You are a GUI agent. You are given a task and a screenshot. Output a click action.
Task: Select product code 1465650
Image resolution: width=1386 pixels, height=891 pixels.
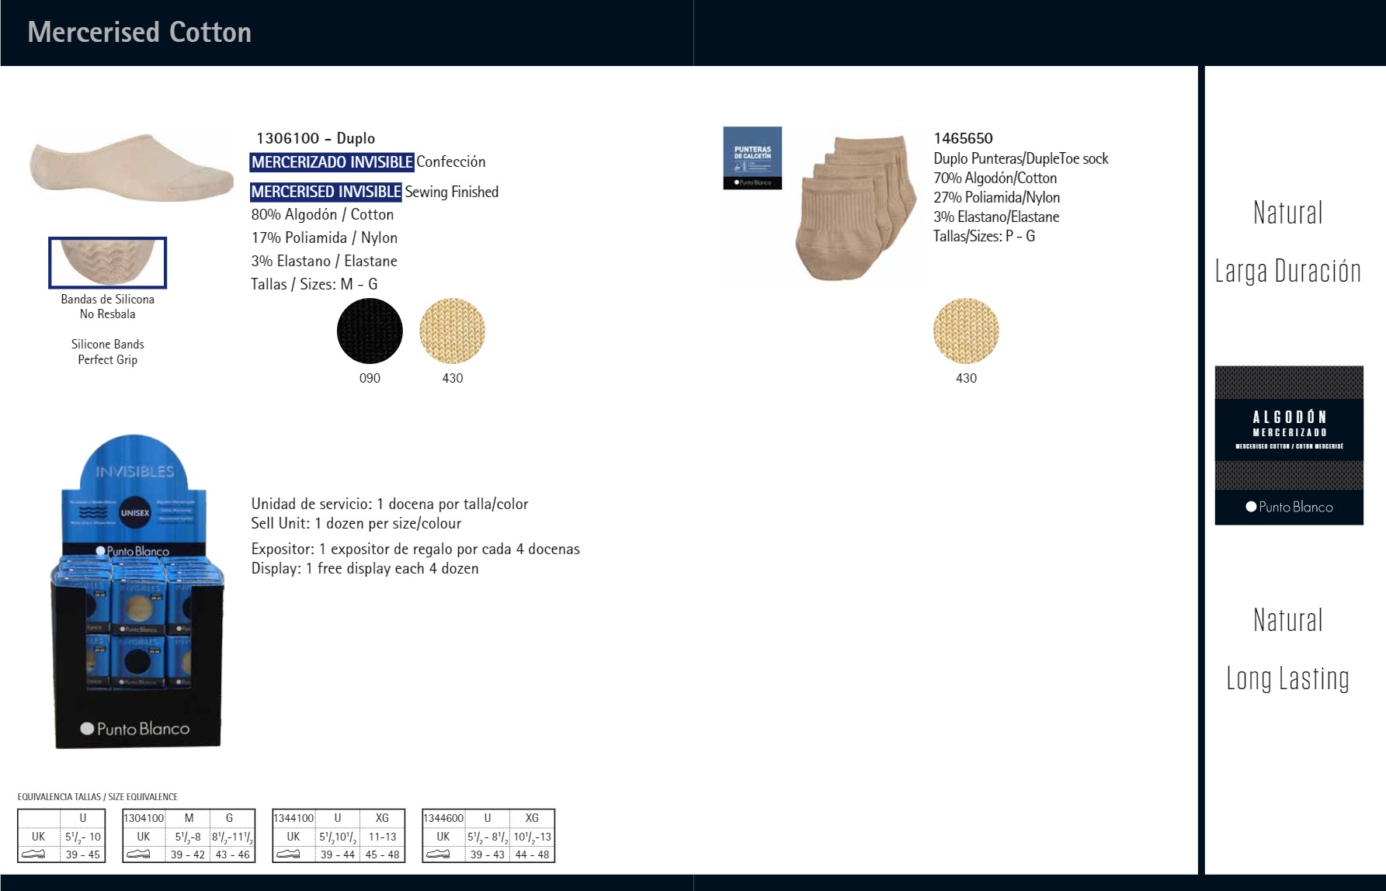point(963,138)
